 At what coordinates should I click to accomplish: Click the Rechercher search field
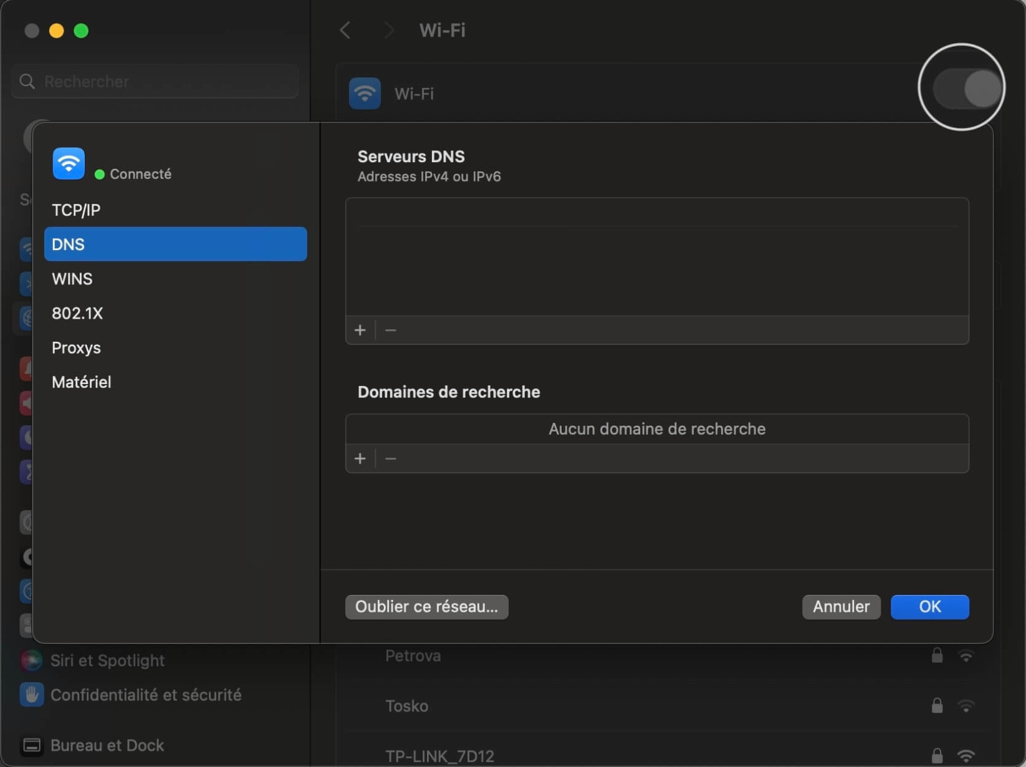pos(155,82)
